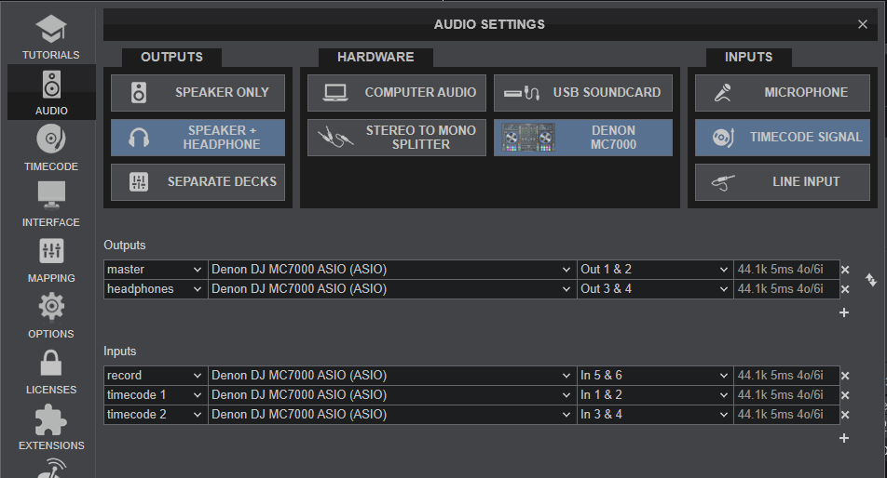Open the Timecode settings section

(x=51, y=148)
